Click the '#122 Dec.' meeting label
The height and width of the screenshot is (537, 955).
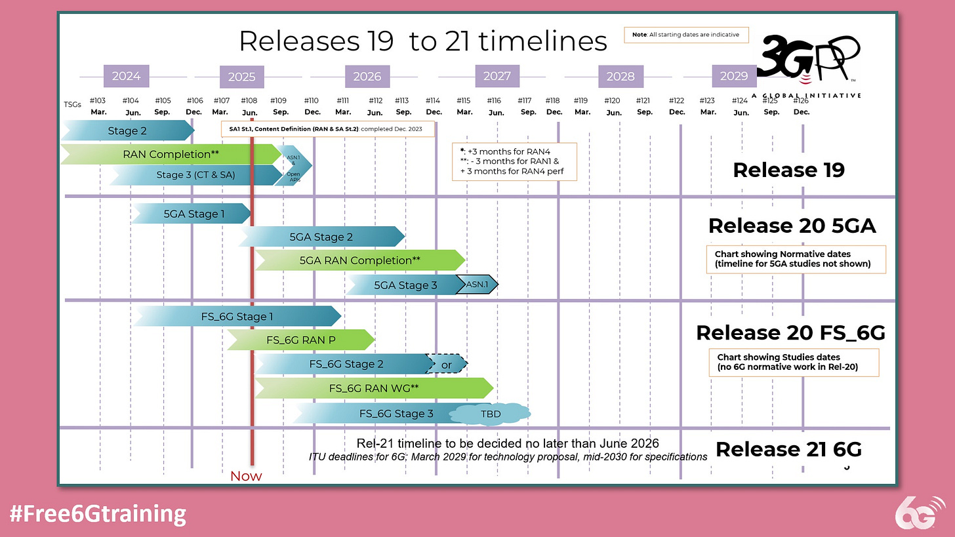[677, 106]
